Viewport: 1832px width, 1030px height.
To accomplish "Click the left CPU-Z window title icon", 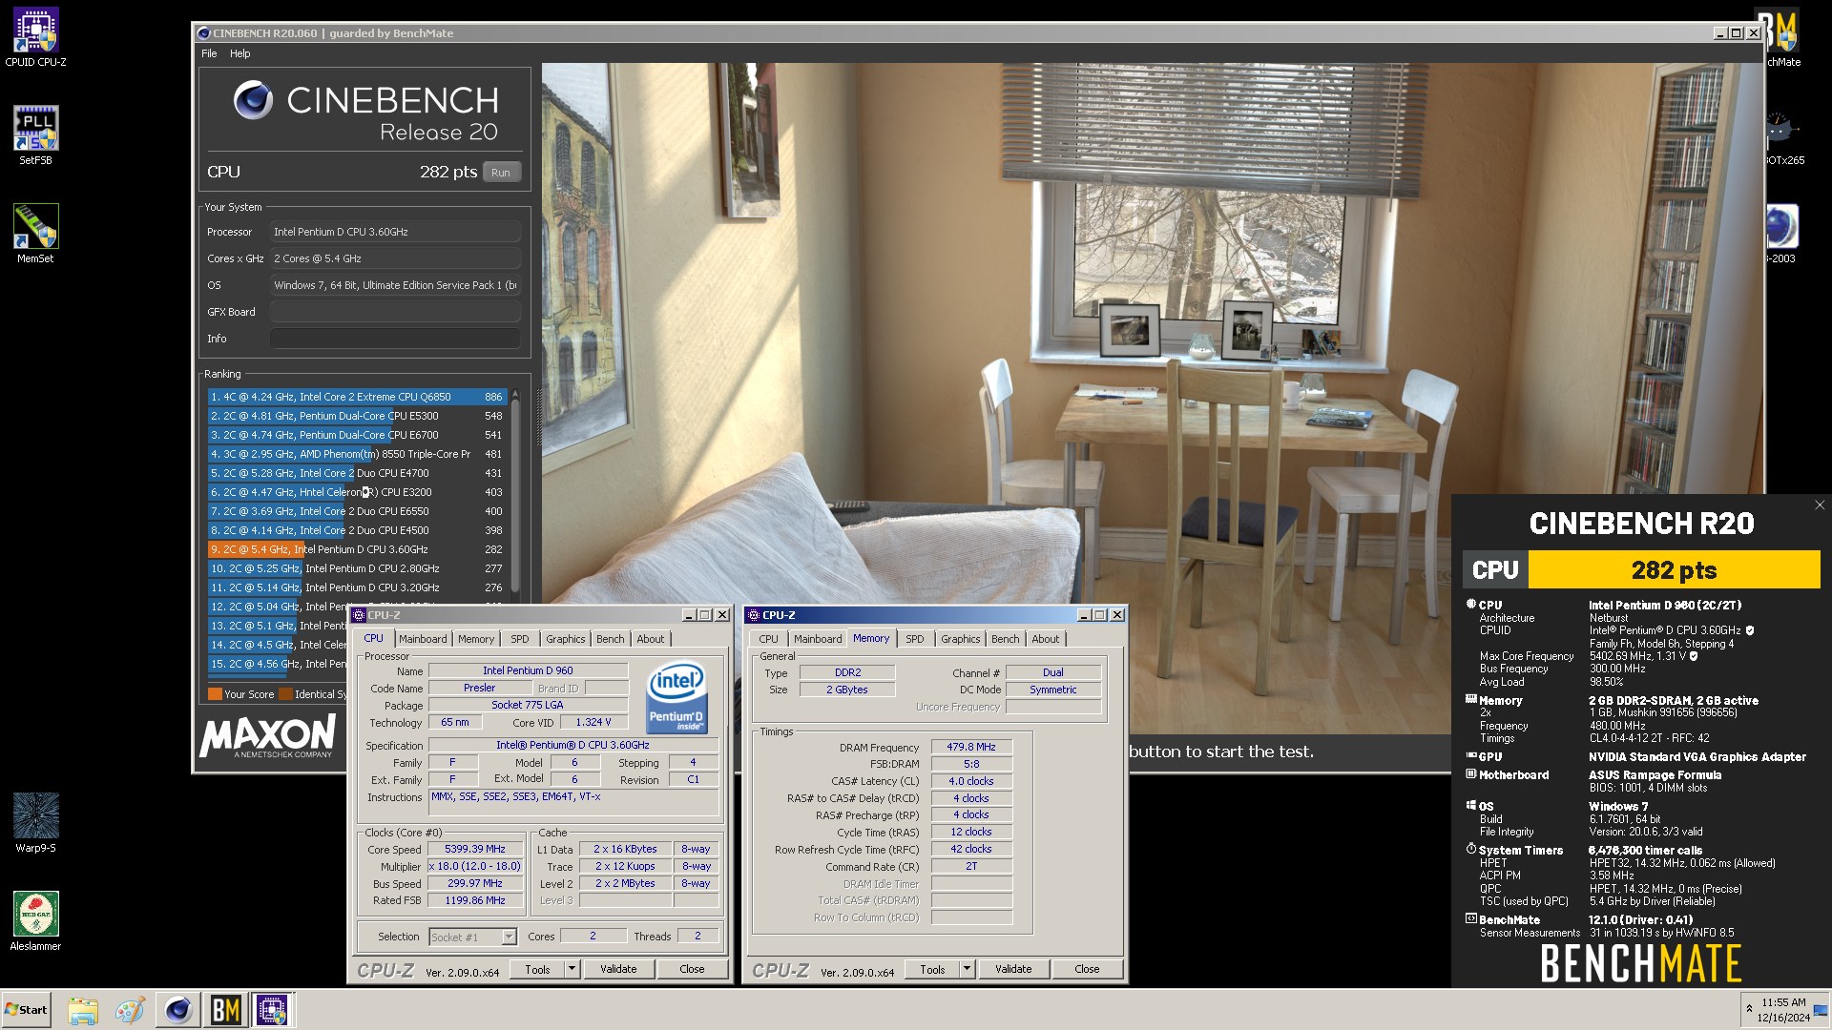I will pos(359,615).
